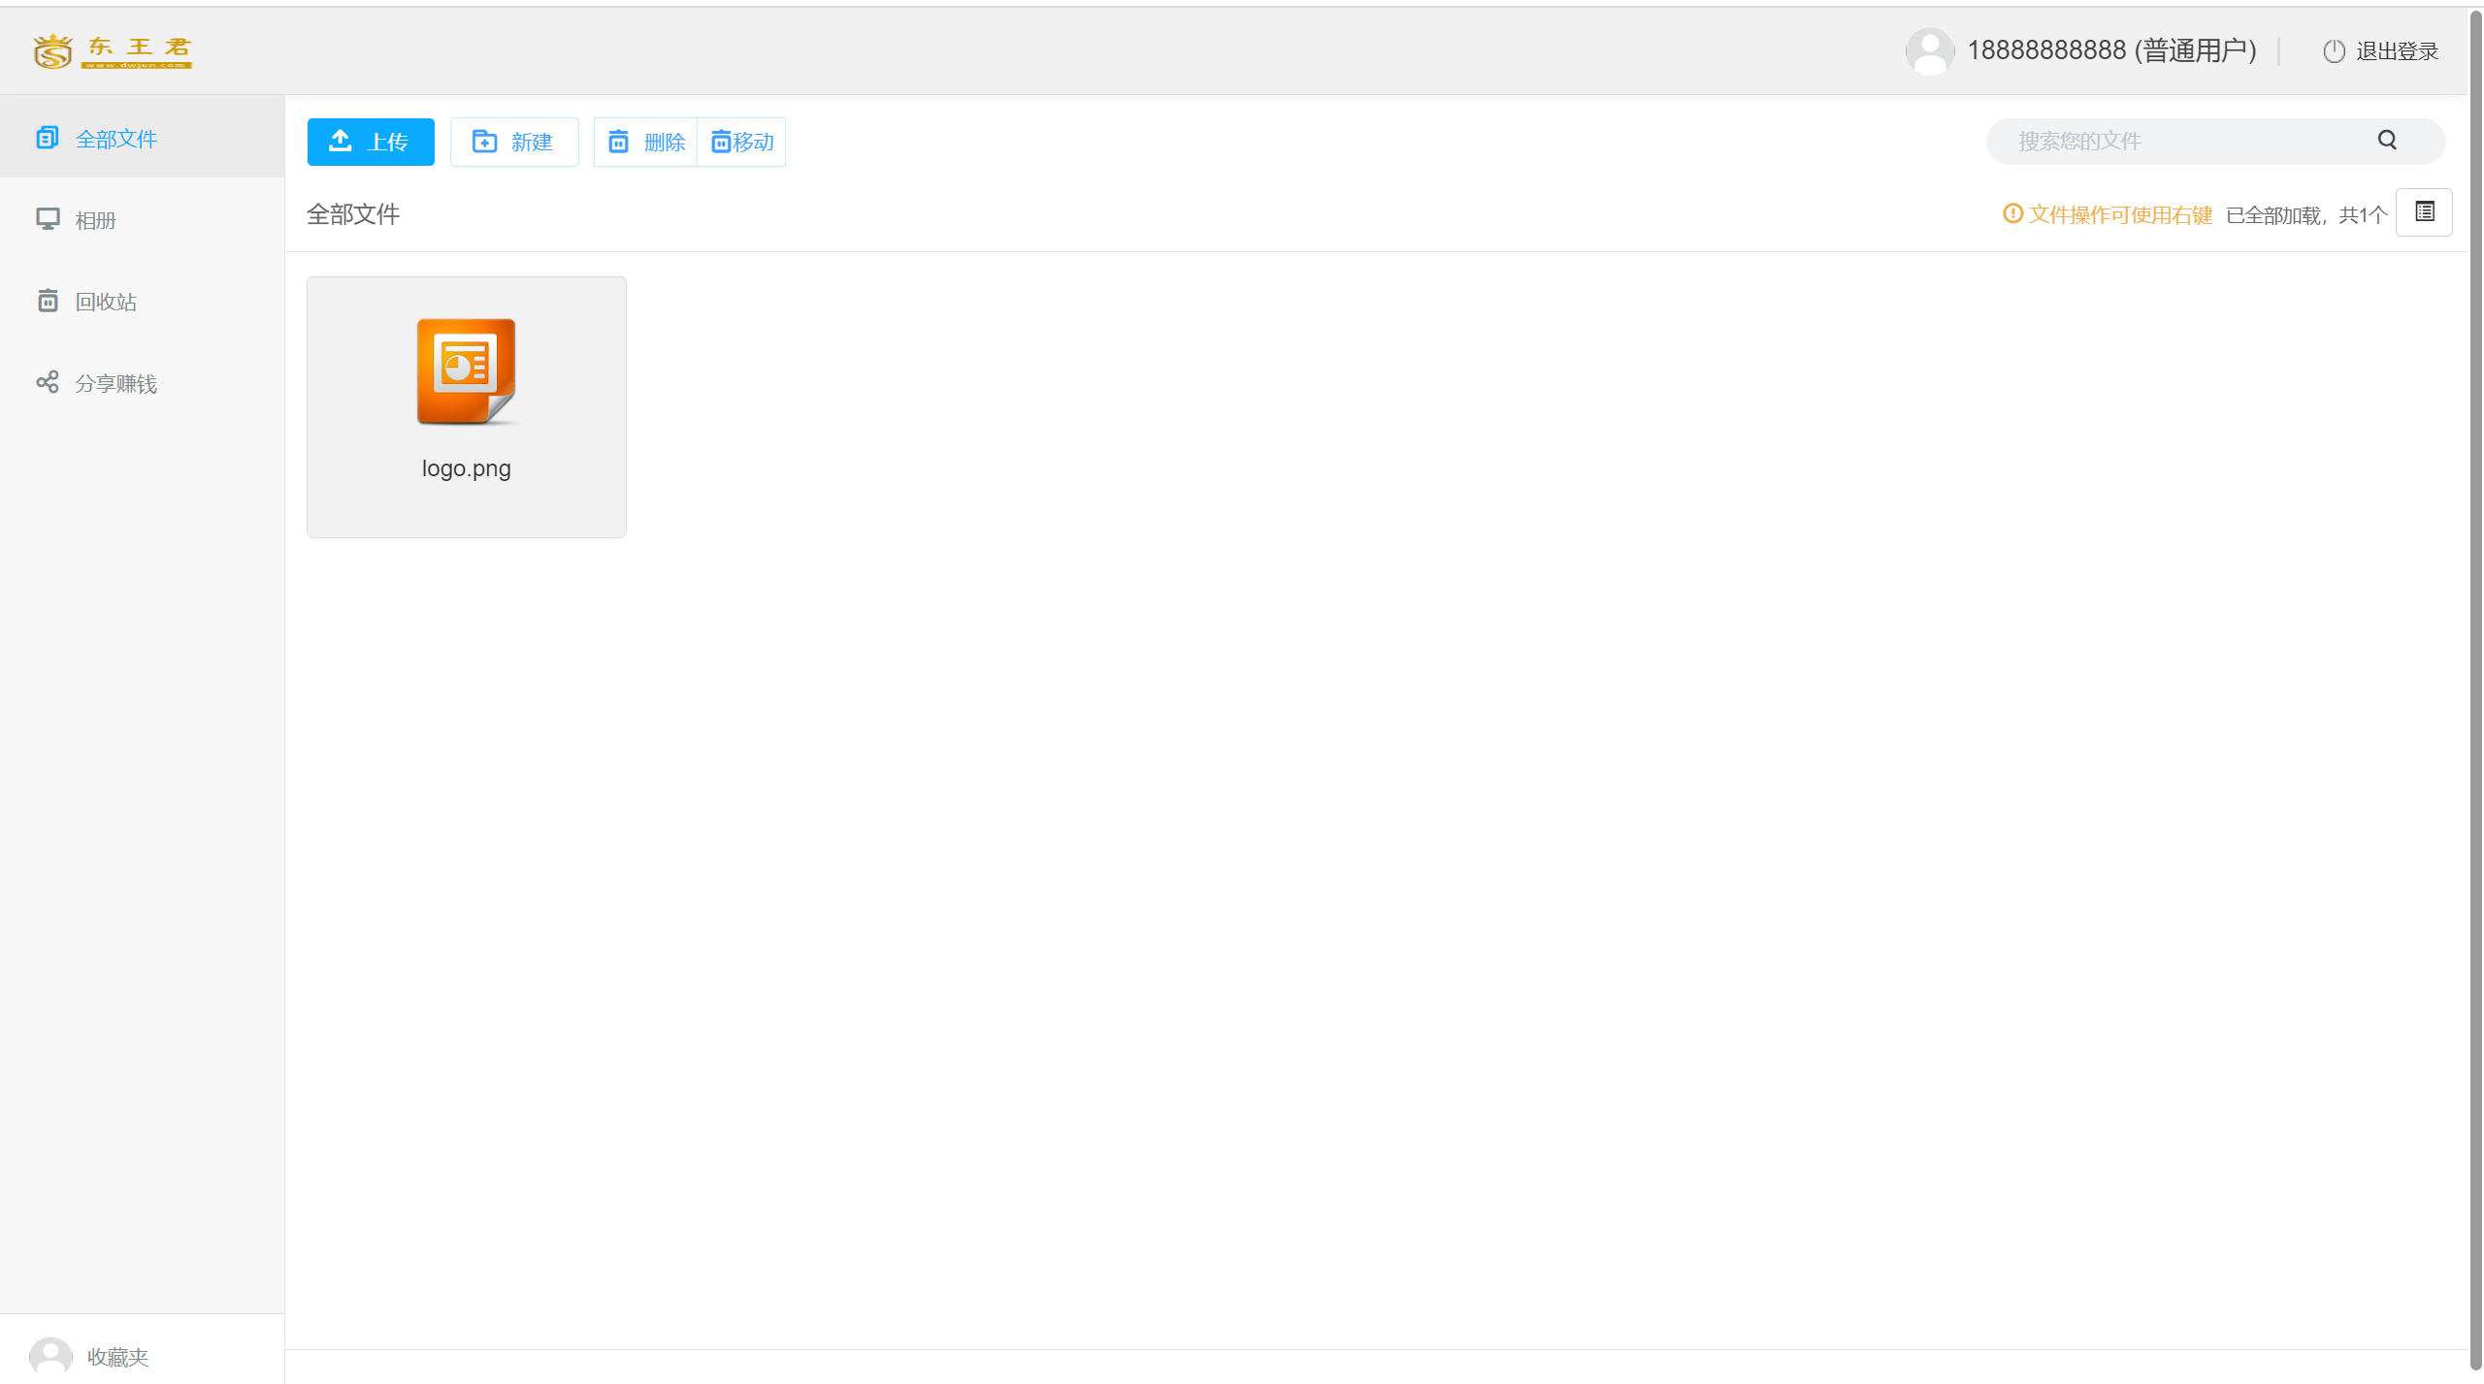Click the 全部文件 breadcrumb heading

[353, 214]
